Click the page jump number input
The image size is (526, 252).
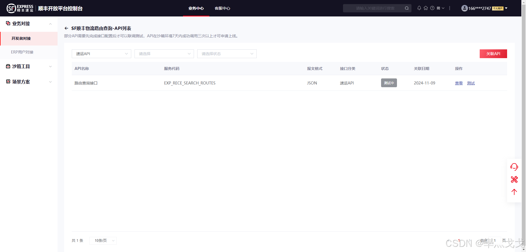(x=495, y=240)
